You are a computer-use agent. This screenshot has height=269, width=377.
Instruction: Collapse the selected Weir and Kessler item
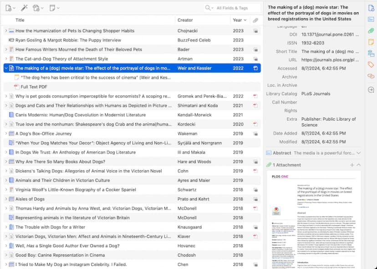(x=6, y=68)
